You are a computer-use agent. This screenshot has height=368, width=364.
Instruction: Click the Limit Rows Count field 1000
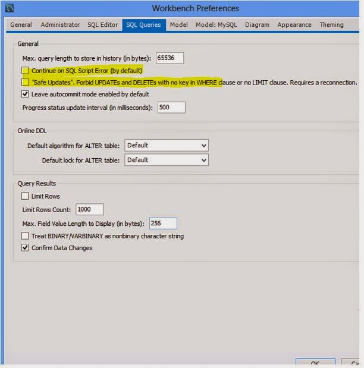89,209
